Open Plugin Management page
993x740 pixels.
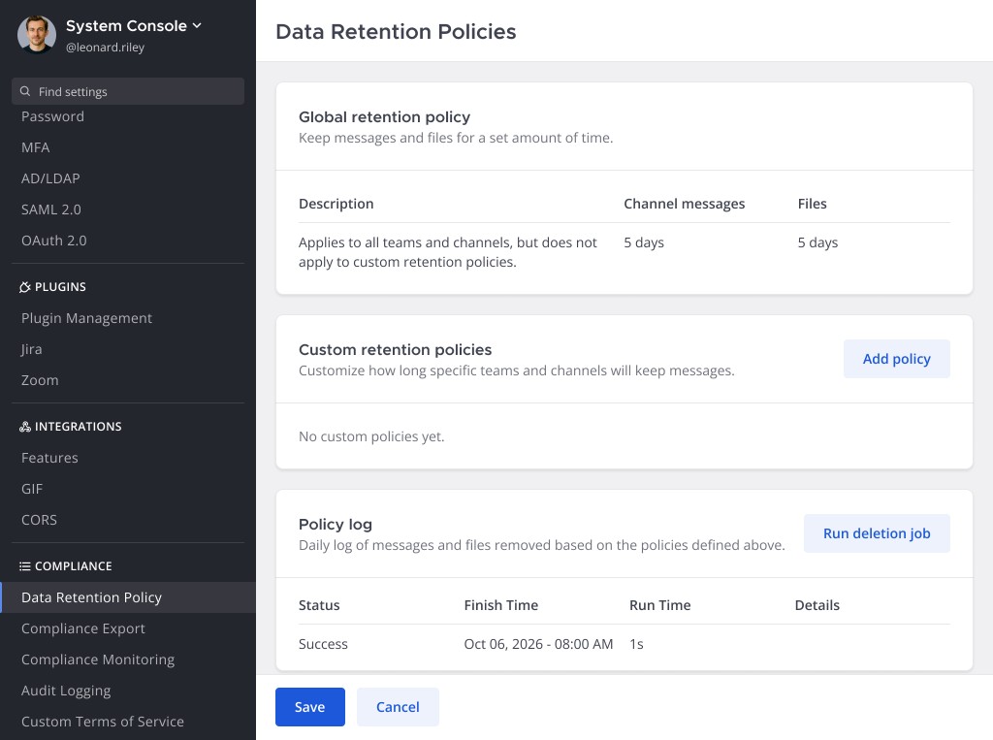coord(86,318)
